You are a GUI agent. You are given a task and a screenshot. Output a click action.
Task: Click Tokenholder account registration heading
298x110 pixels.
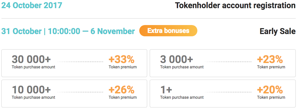click(235, 6)
